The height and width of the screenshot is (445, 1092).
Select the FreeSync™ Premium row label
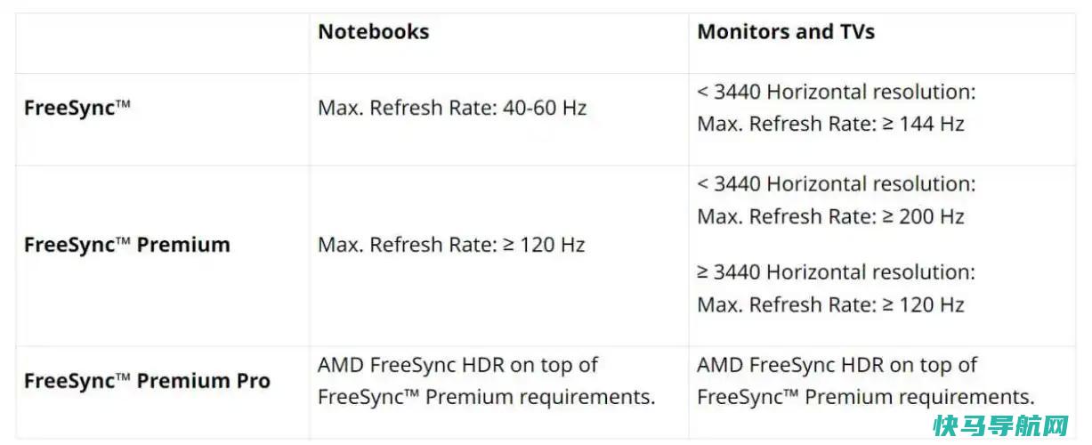[127, 245]
